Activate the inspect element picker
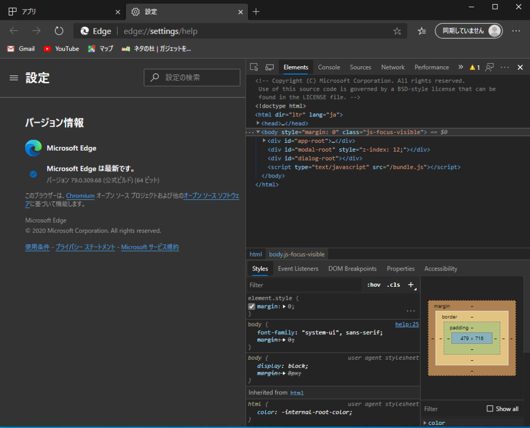Viewport: 530px width, 428px height. click(x=254, y=67)
